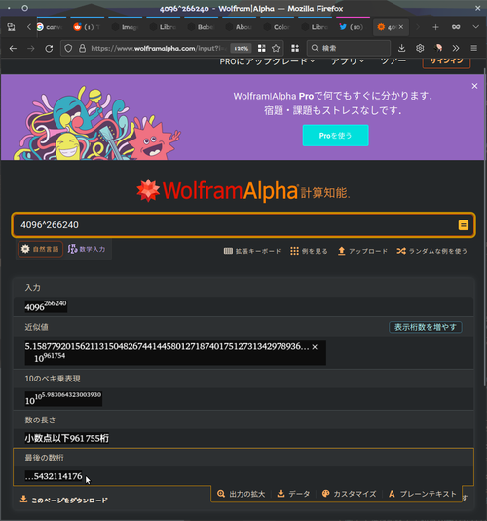The image size is (487, 521).
Task: Click the yellow compute button in the query field
Action: [x=464, y=225]
